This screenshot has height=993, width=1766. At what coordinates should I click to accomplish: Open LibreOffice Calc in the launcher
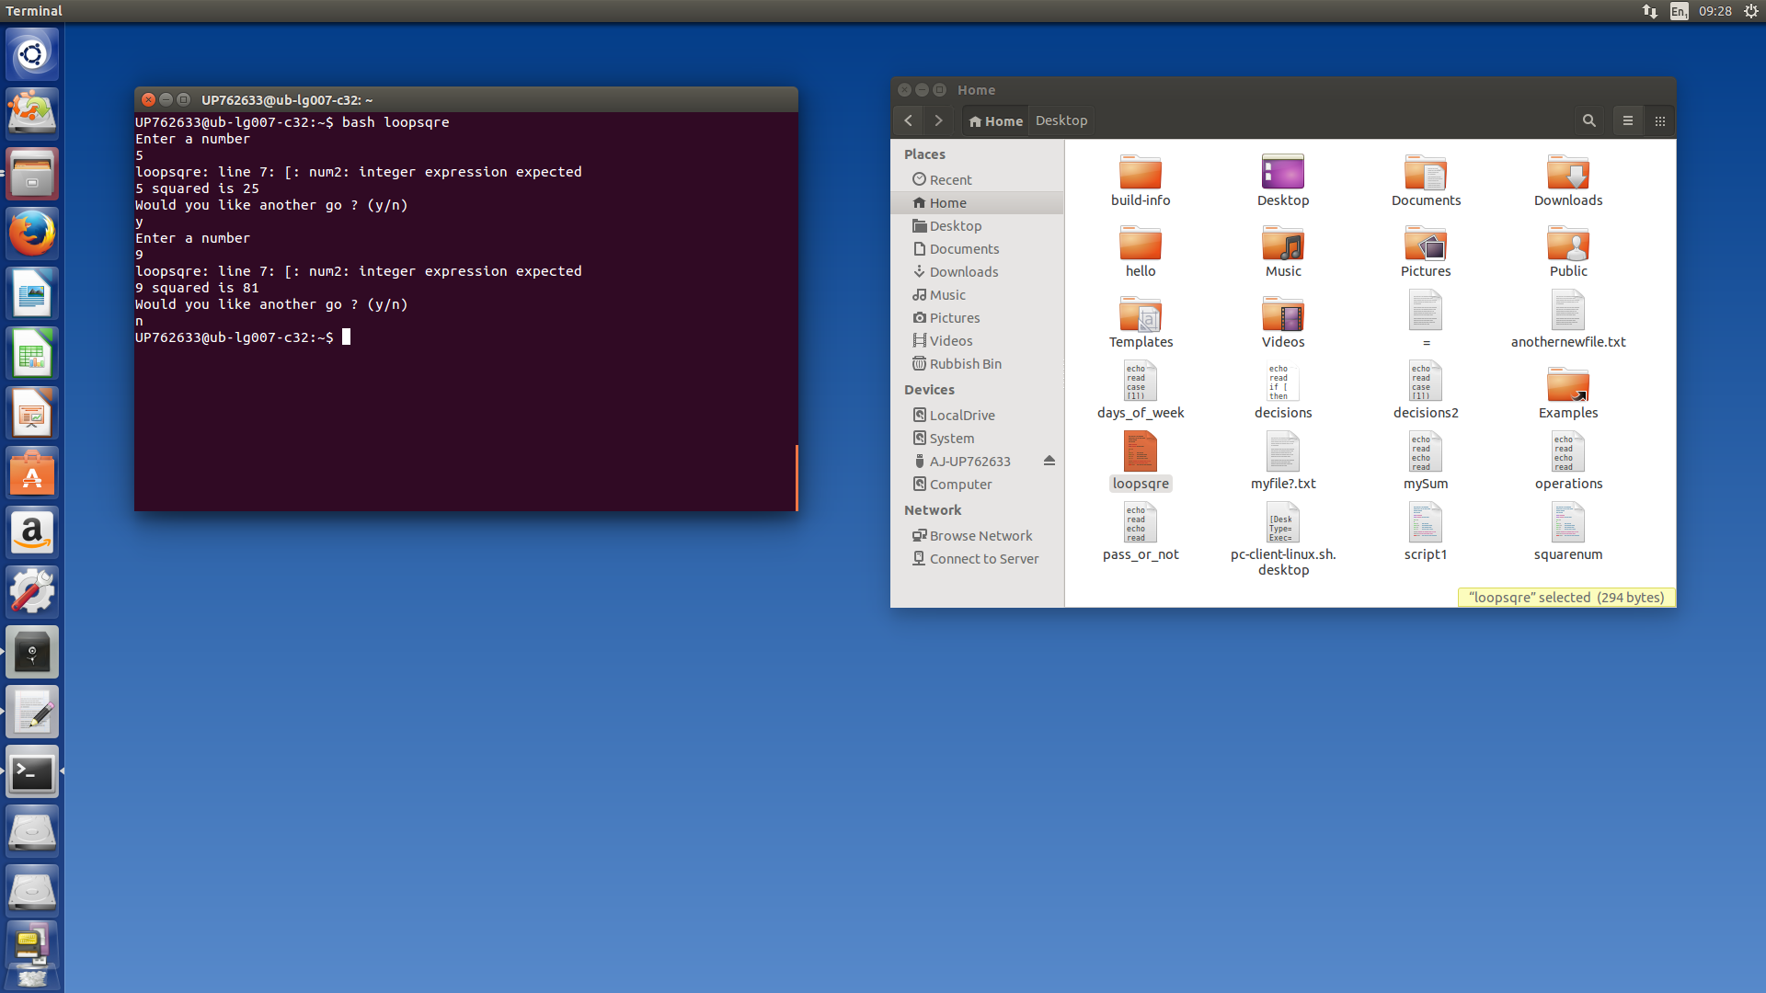pyautogui.click(x=32, y=353)
